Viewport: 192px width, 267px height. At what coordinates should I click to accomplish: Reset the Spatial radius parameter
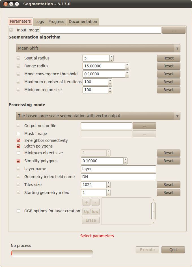click(x=169, y=58)
